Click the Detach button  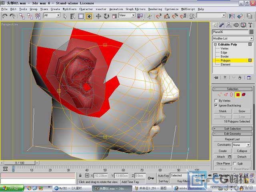click(242, 157)
